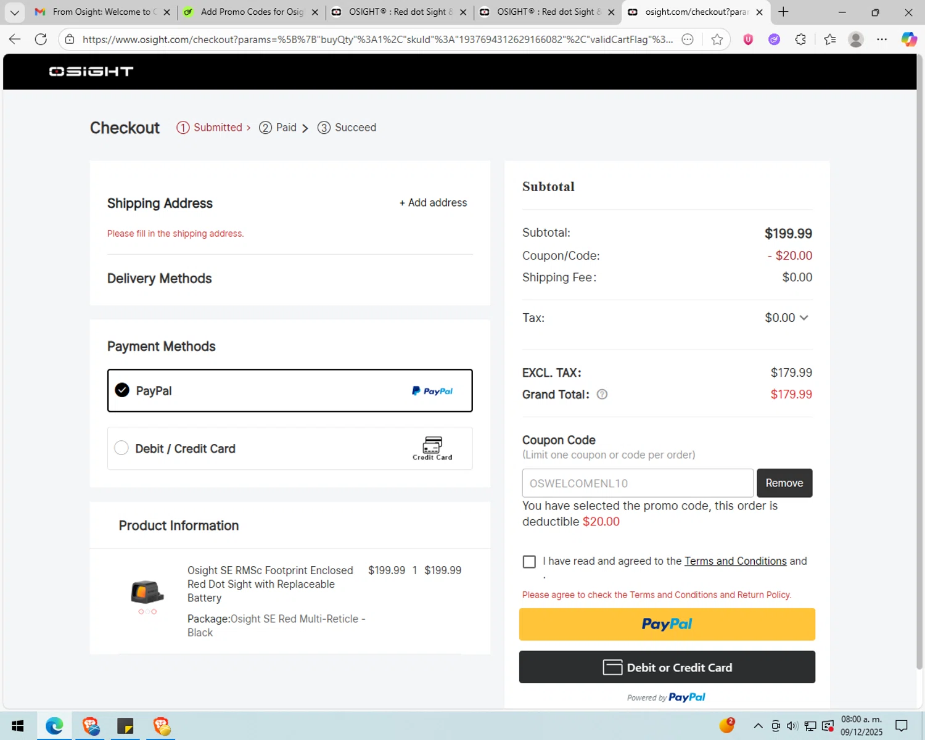Viewport: 925px width, 740px height.
Task: Open the browser profile avatar
Action: click(855, 39)
